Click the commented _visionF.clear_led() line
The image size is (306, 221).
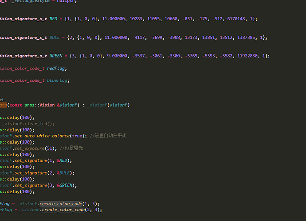[28, 124]
